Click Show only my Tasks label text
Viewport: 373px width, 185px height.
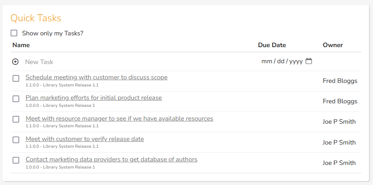click(53, 33)
